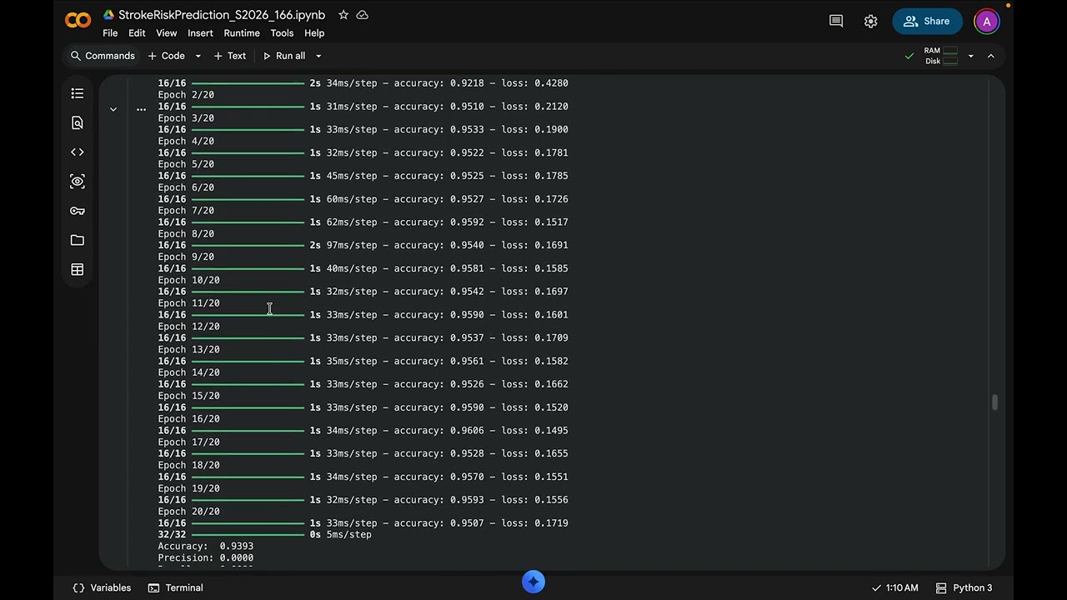
Task: Open the runtime connection dropdown arrow
Action: pyautogui.click(x=970, y=56)
